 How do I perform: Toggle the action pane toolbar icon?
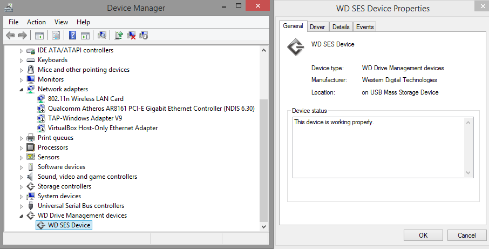click(x=85, y=35)
